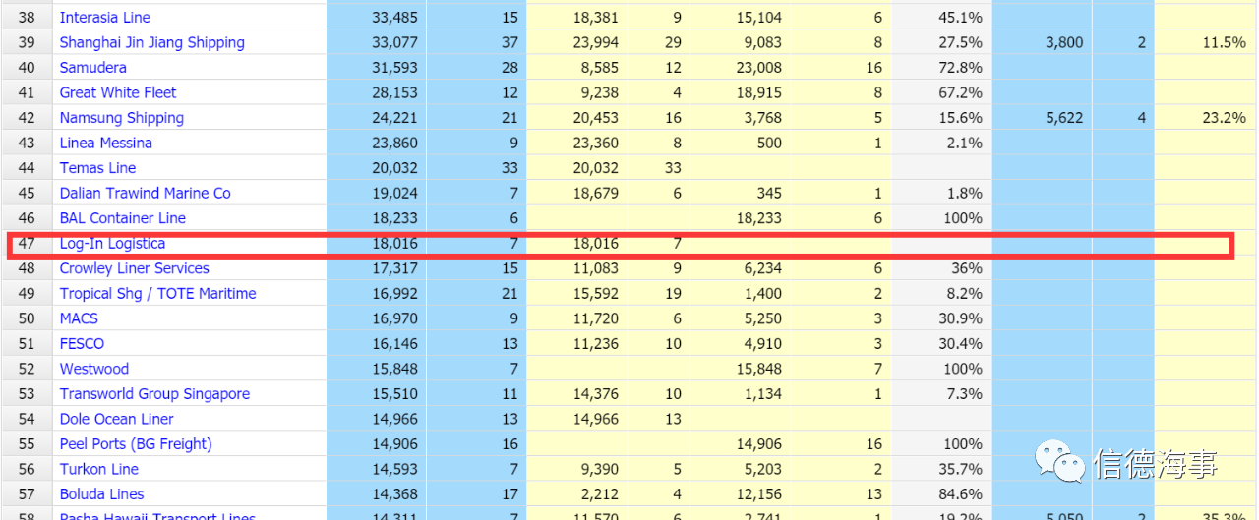Open Peel Ports (BG Freight) link
This screenshot has width=1259, height=520.
coord(136,443)
